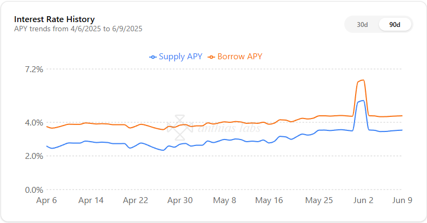
Task: Select the May 8 x-axis label
Action: 224,200
